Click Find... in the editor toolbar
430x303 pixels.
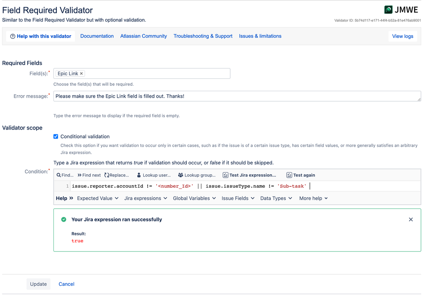tap(65, 175)
